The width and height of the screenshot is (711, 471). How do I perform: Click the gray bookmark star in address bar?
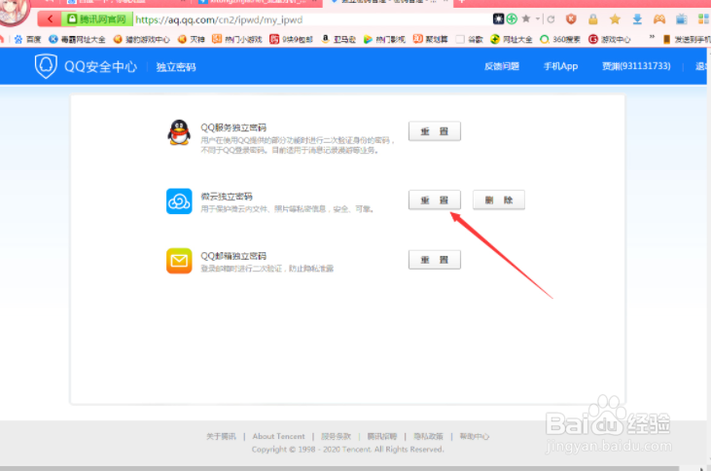coord(526,18)
